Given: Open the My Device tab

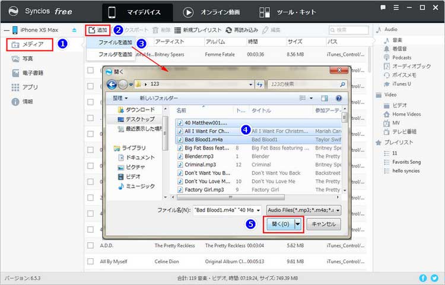Looking at the screenshot, I should 138,12.
